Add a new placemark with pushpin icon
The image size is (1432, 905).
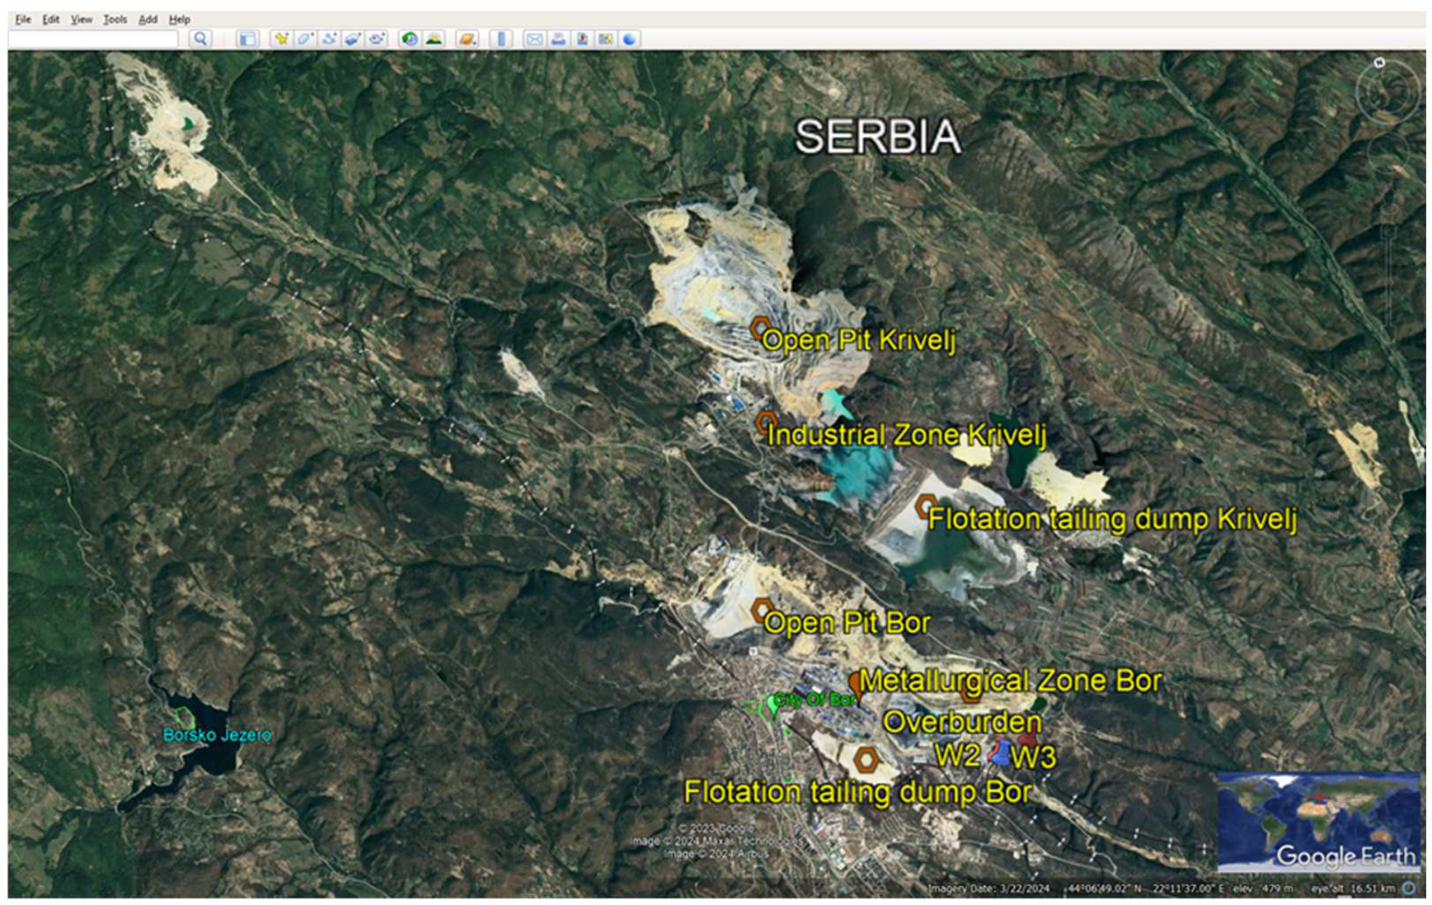pyautogui.click(x=280, y=39)
